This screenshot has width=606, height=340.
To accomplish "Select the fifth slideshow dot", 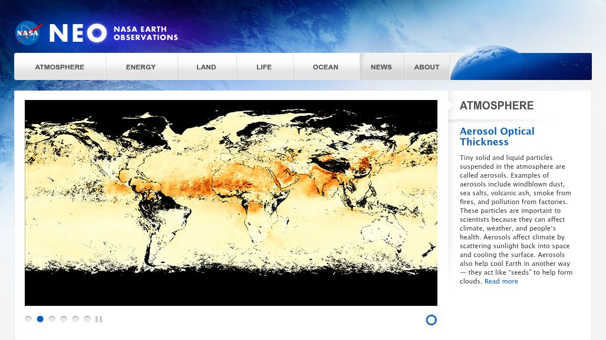I will point(75,319).
